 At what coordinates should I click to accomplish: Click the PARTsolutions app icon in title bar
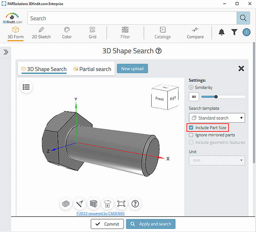(x=4, y=4)
